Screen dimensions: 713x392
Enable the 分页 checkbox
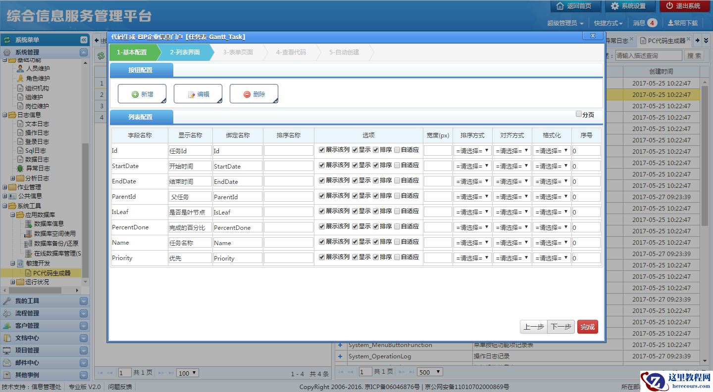579,114
